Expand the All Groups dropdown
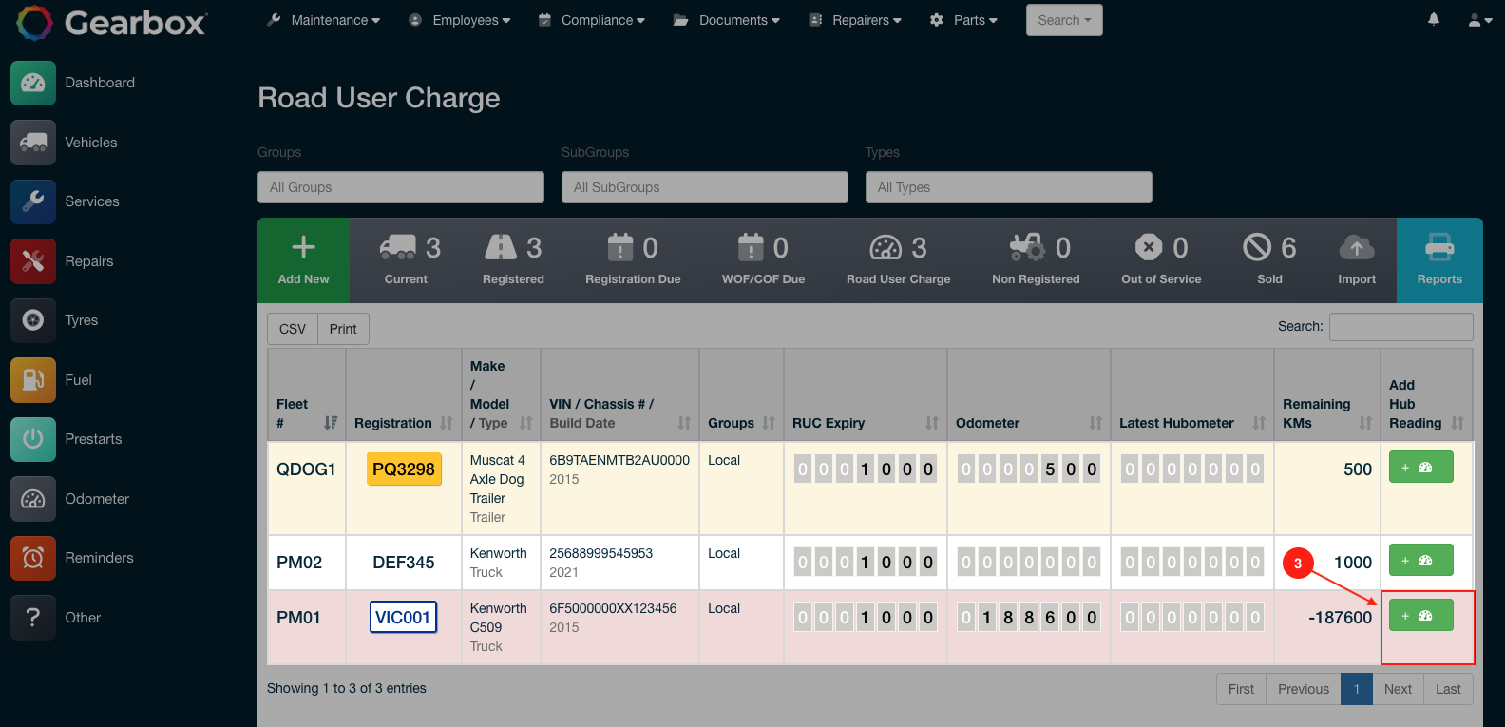This screenshot has height=727, width=1505. 400,187
